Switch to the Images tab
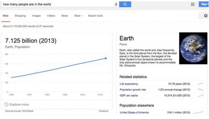This screenshot has height=119, width=209. [36, 16]
